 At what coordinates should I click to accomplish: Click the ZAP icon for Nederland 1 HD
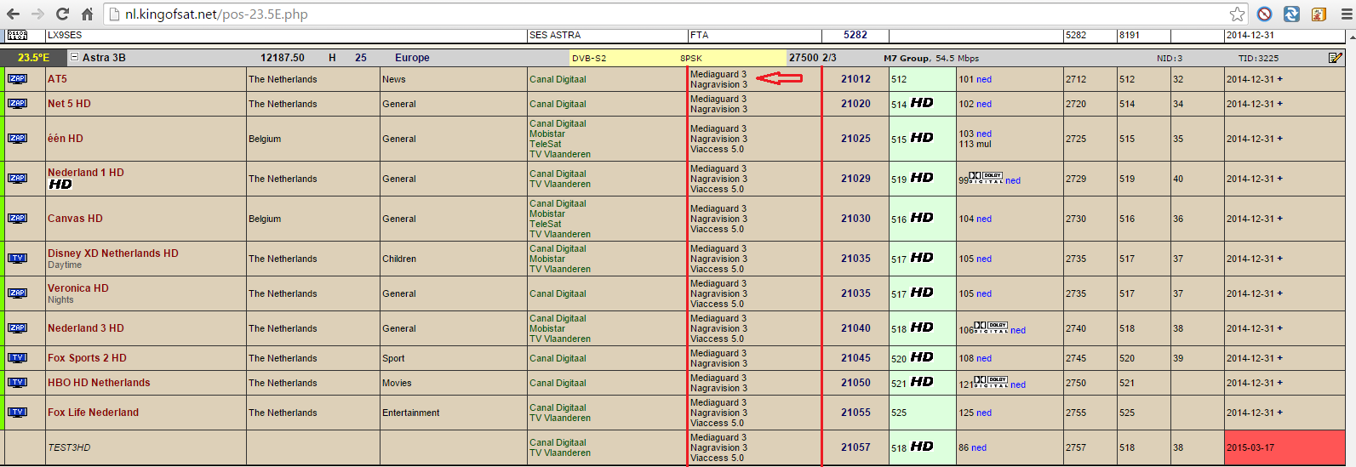point(17,178)
